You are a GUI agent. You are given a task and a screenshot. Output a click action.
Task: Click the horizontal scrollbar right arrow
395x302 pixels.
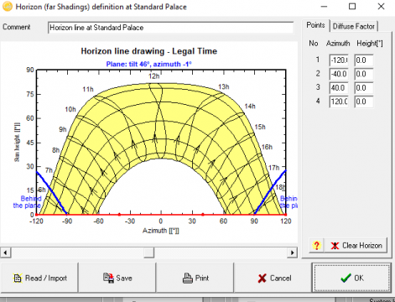(x=293, y=253)
